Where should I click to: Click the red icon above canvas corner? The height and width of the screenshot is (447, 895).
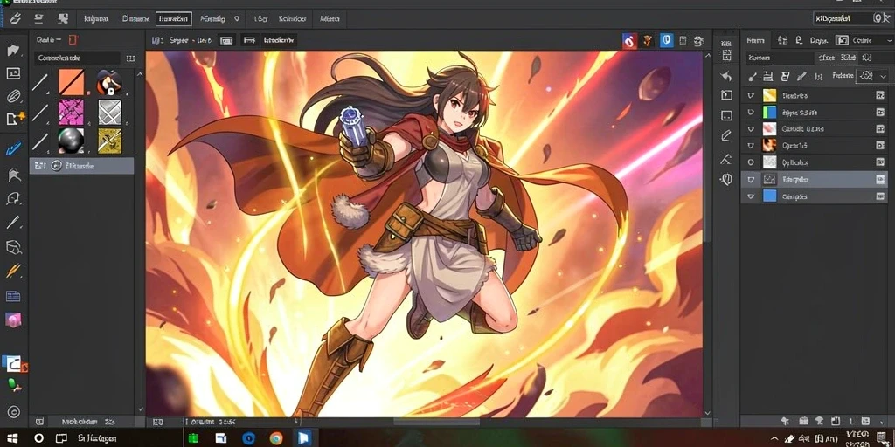pos(629,40)
